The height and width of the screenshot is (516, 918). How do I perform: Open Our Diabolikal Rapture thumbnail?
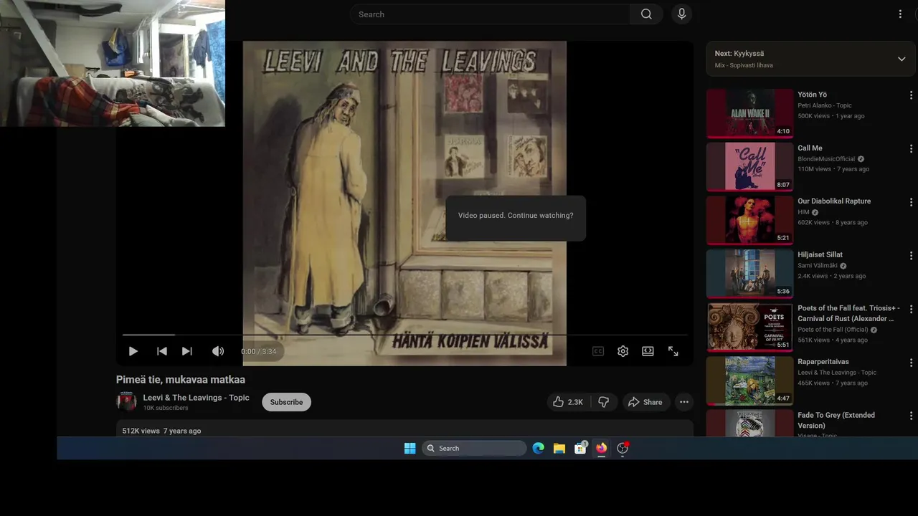point(749,220)
